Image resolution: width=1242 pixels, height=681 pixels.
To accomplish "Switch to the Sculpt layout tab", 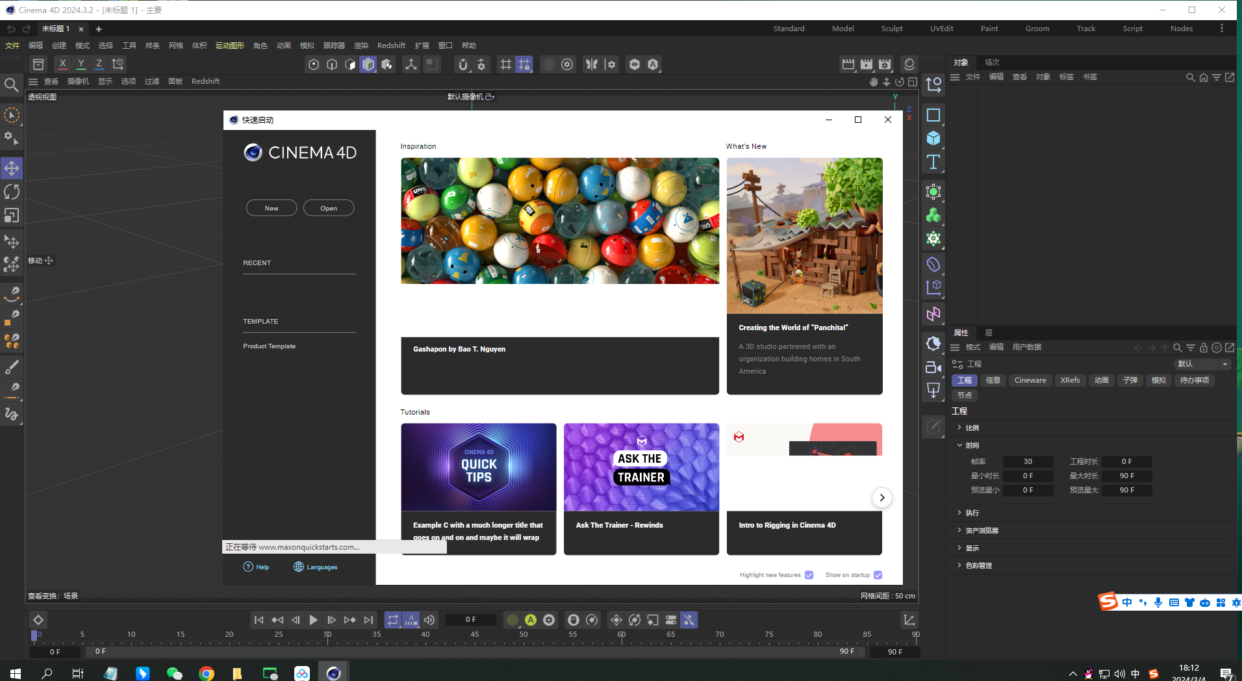I will pos(891,29).
